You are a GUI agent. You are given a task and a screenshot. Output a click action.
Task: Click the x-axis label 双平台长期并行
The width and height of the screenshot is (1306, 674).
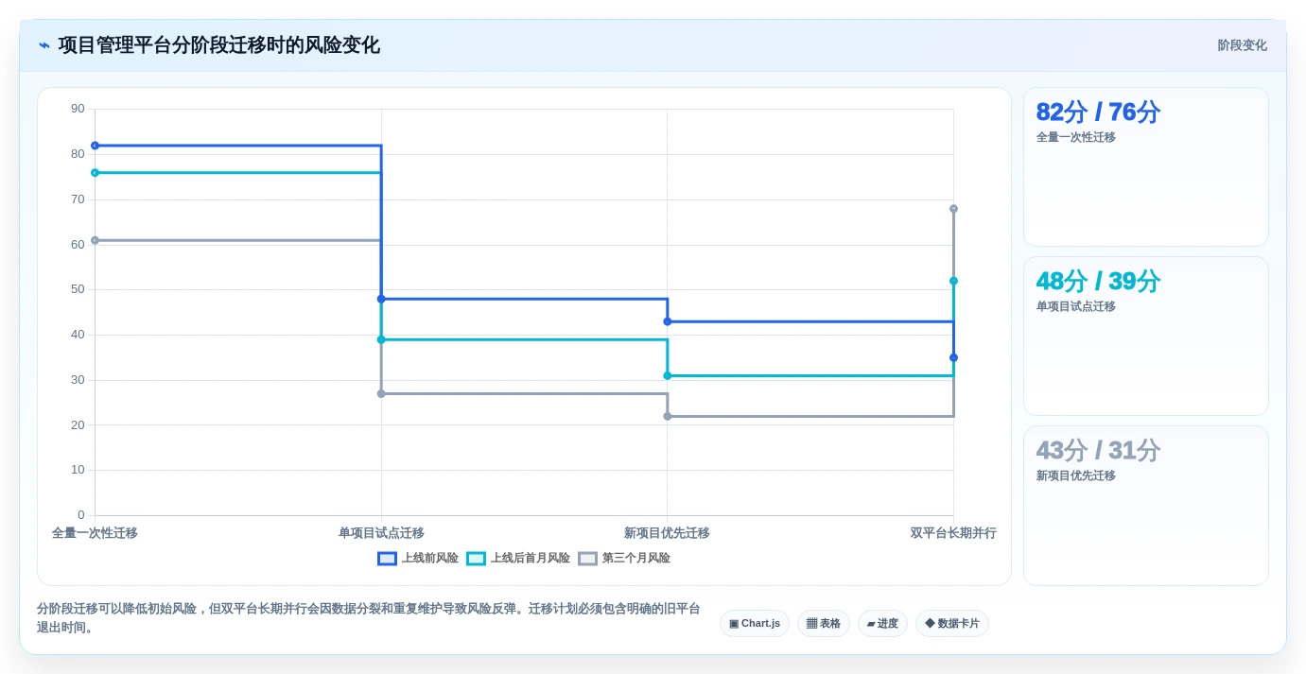coord(953,533)
